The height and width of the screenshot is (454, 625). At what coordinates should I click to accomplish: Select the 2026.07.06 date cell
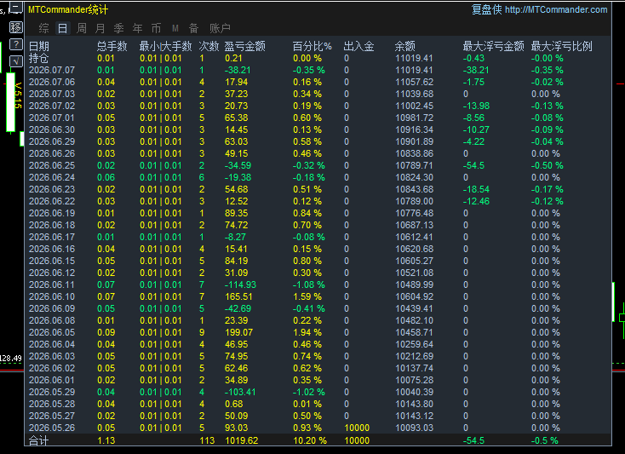click(x=52, y=82)
